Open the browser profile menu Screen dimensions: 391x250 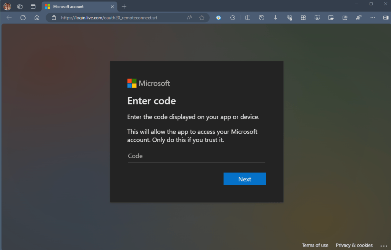7,6
